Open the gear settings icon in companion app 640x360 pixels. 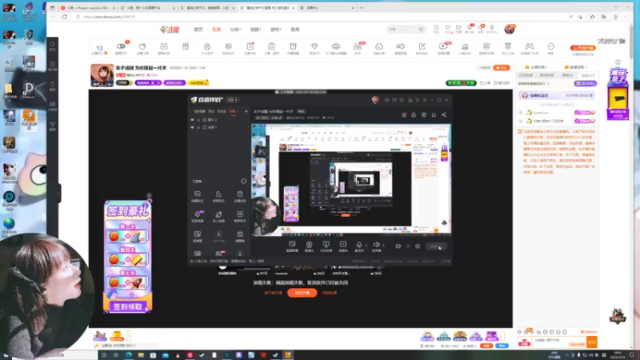tap(418, 246)
